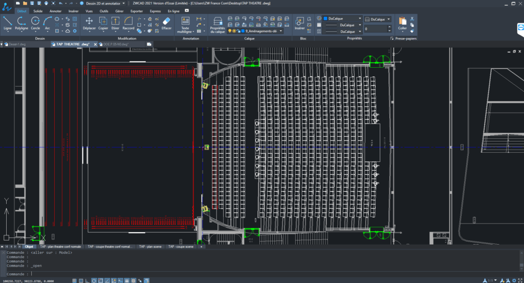Switch to TAP - coupe scene layout tab
The height and width of the screenshot is (283, 524).
click(x=181, y=247)
